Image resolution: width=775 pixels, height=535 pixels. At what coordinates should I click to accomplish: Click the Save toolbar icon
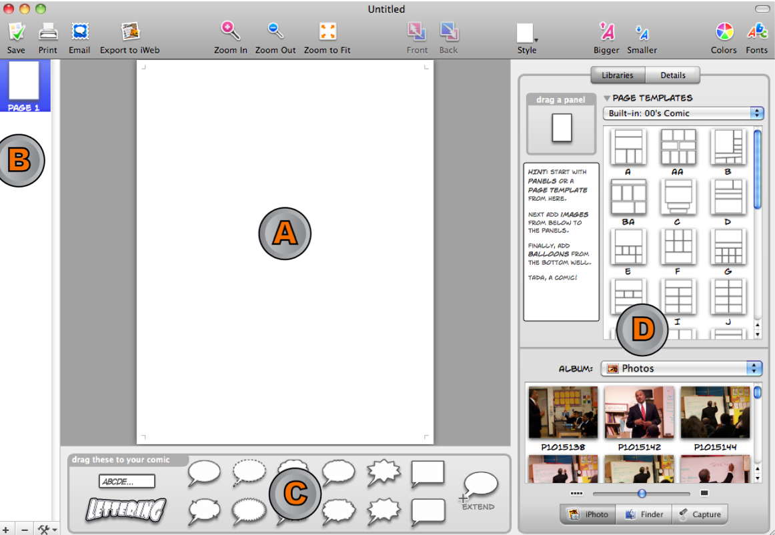(16, 32)
